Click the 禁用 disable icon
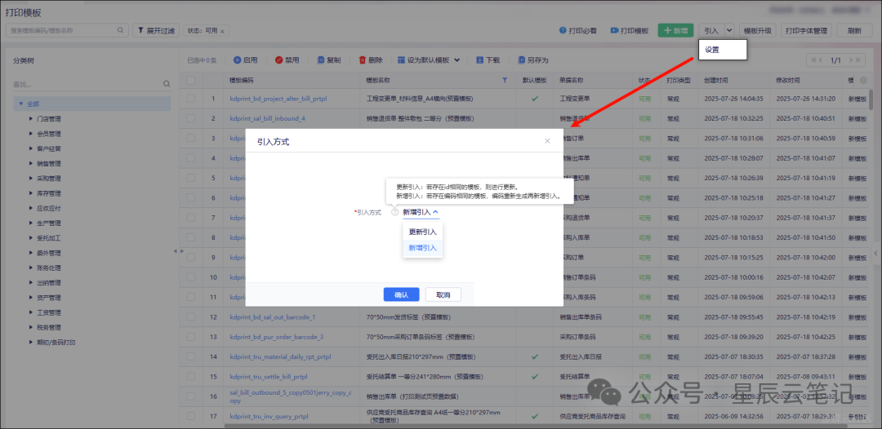Screen dimensions: 882x429 pos(279,60)
